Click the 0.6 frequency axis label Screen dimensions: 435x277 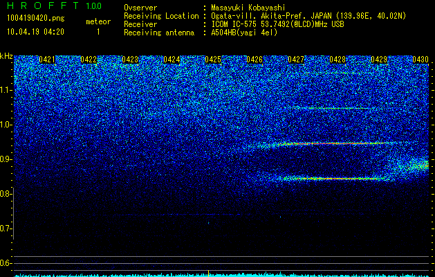coord(6,263)
